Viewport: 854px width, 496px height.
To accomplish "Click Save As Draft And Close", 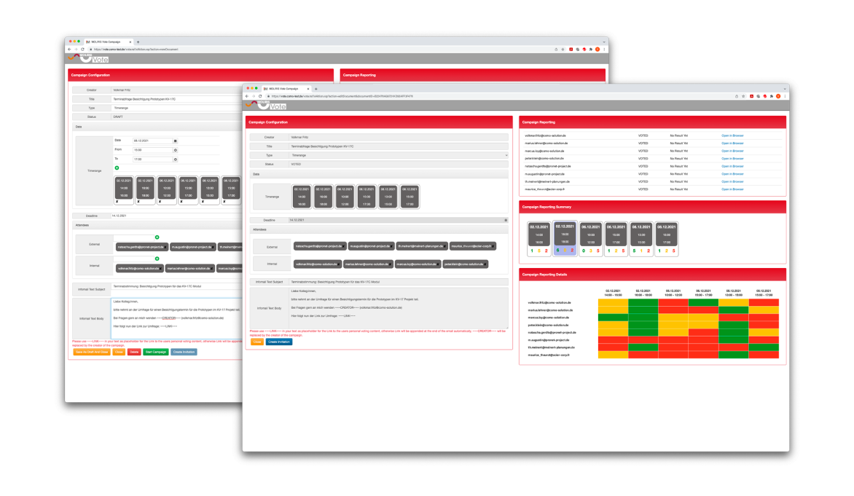I will click(91, 352).
